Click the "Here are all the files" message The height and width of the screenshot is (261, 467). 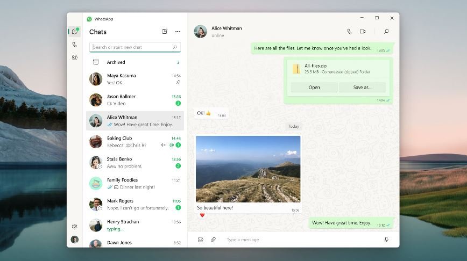[x=322, y=48]
